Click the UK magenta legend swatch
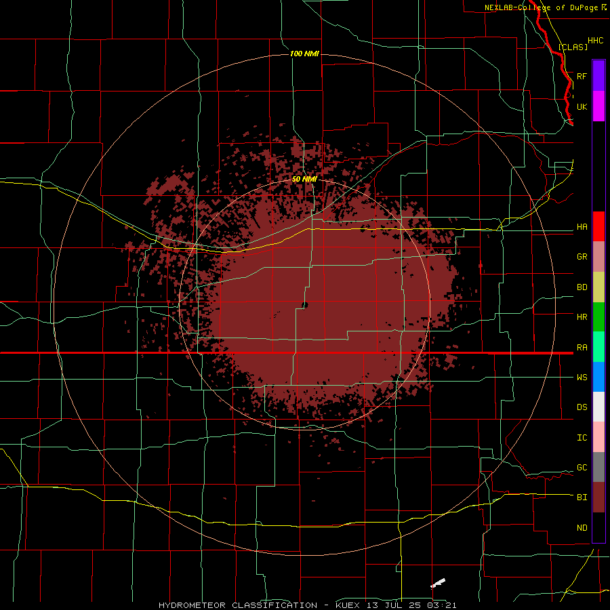 click(x=598, y=106)
